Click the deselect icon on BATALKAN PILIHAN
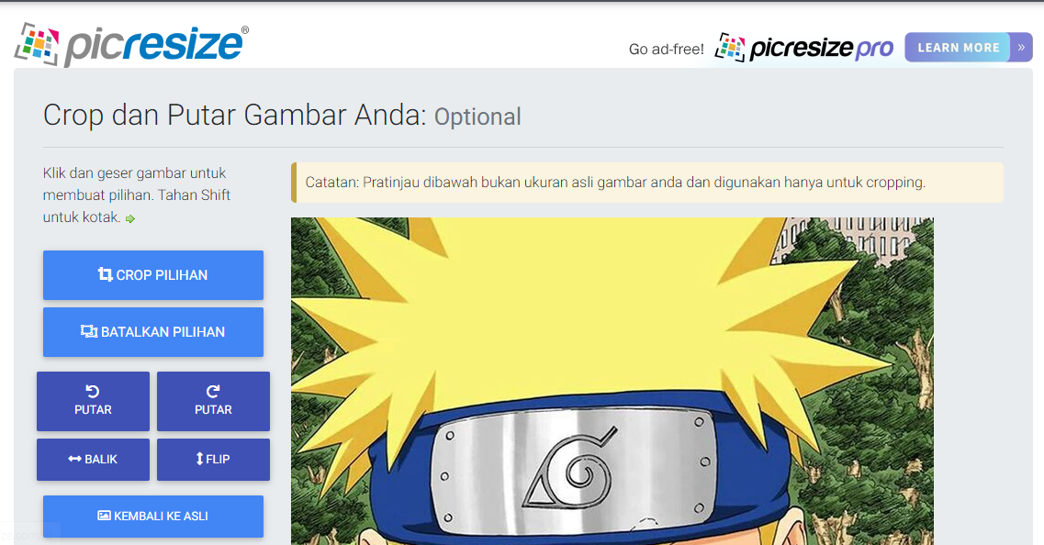 tap(88, 331)
